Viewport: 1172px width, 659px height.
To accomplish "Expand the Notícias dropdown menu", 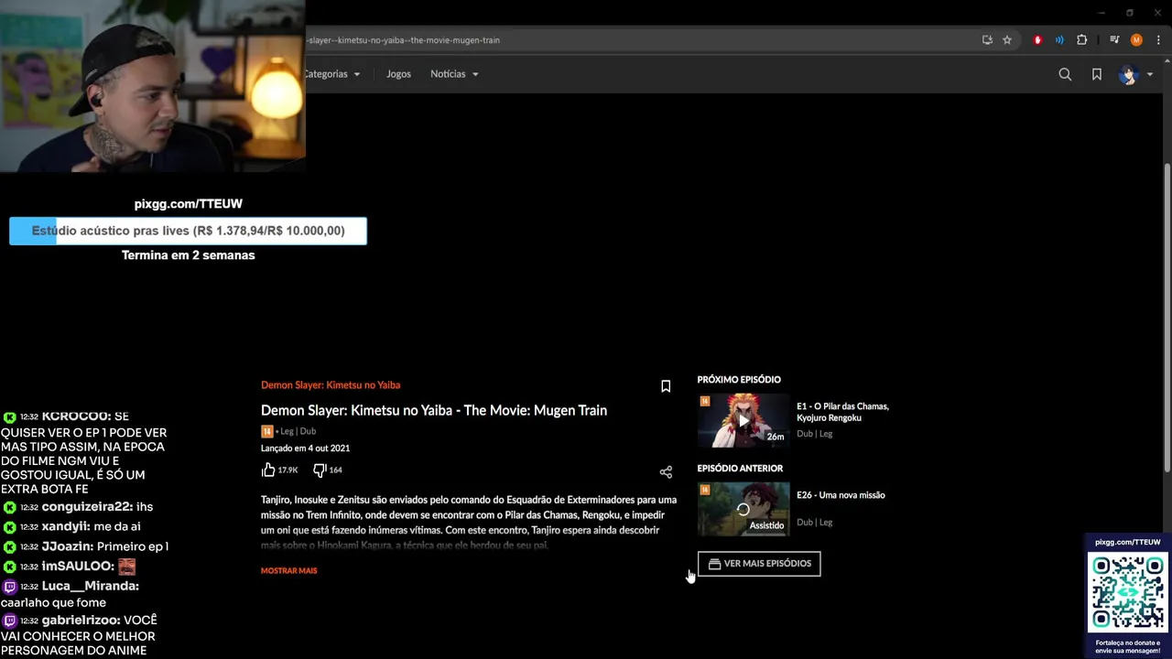I will pyautogui.click(x=454, y=74).
